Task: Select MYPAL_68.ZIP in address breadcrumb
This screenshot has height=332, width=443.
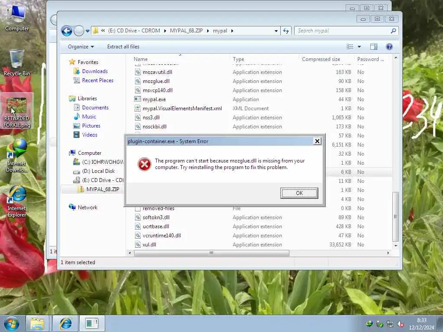Action: click(186, 31)
